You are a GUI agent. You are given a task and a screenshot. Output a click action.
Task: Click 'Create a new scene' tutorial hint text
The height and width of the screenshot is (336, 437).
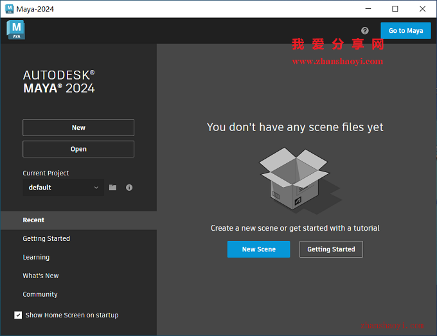[x=295, y=228]
